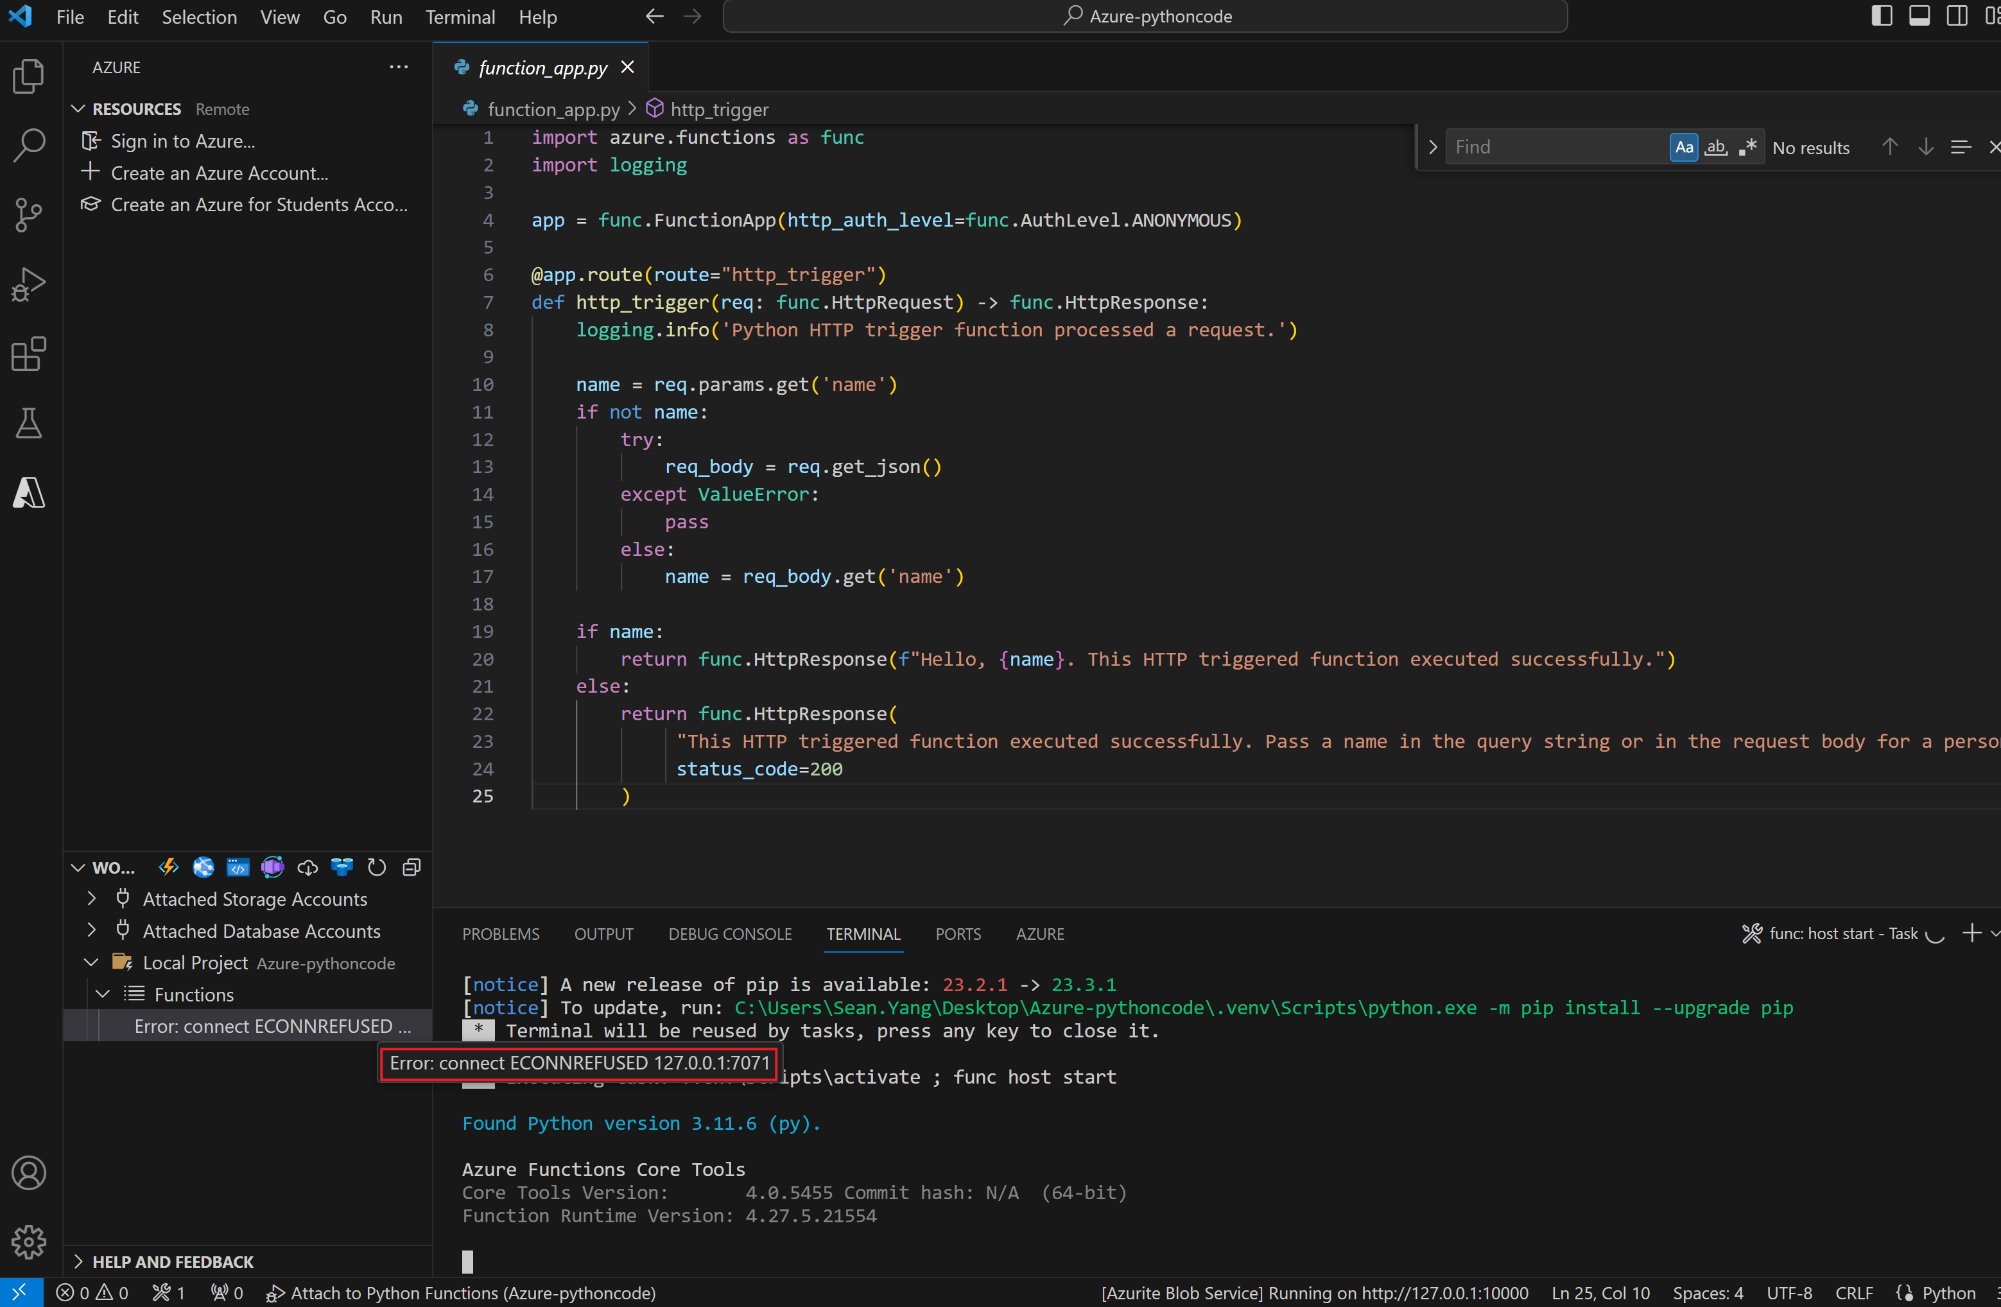Viewport: 2001px width, 1307px height.
Task: Switch to the OUTPUT panel tab
Action: coord(603,934)
